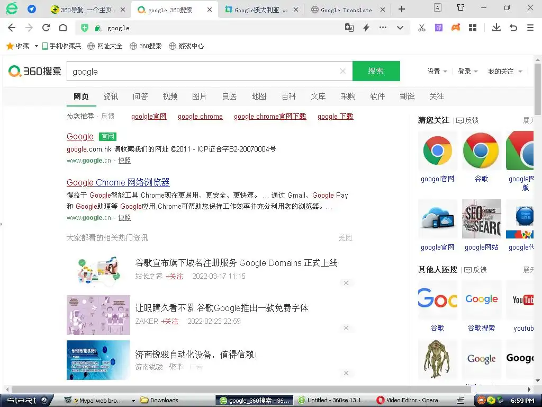Reload the page with refresh icon
This screenshot has height=407, width=542.
46,28
